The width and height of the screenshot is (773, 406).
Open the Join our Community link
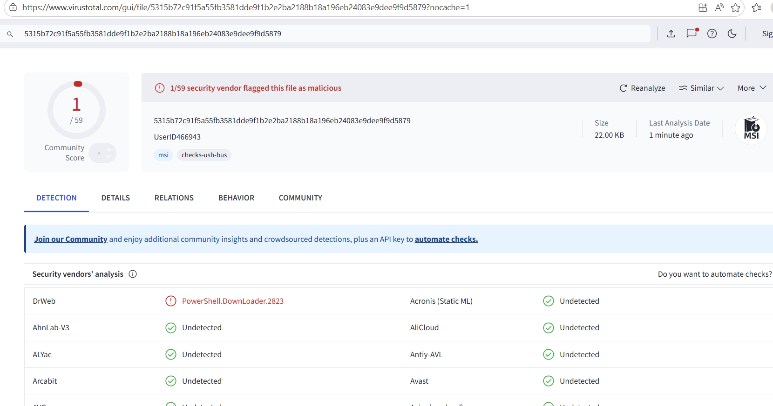[71, 239]
